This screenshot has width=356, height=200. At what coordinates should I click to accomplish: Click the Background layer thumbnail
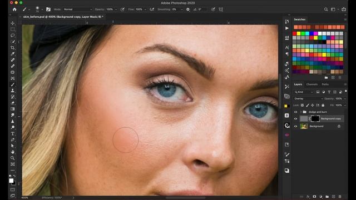coord(304,126)
